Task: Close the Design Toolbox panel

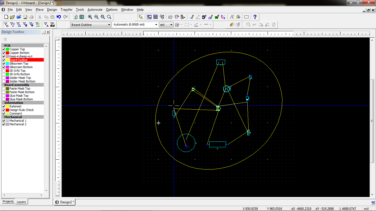Action: click(48, 32)
